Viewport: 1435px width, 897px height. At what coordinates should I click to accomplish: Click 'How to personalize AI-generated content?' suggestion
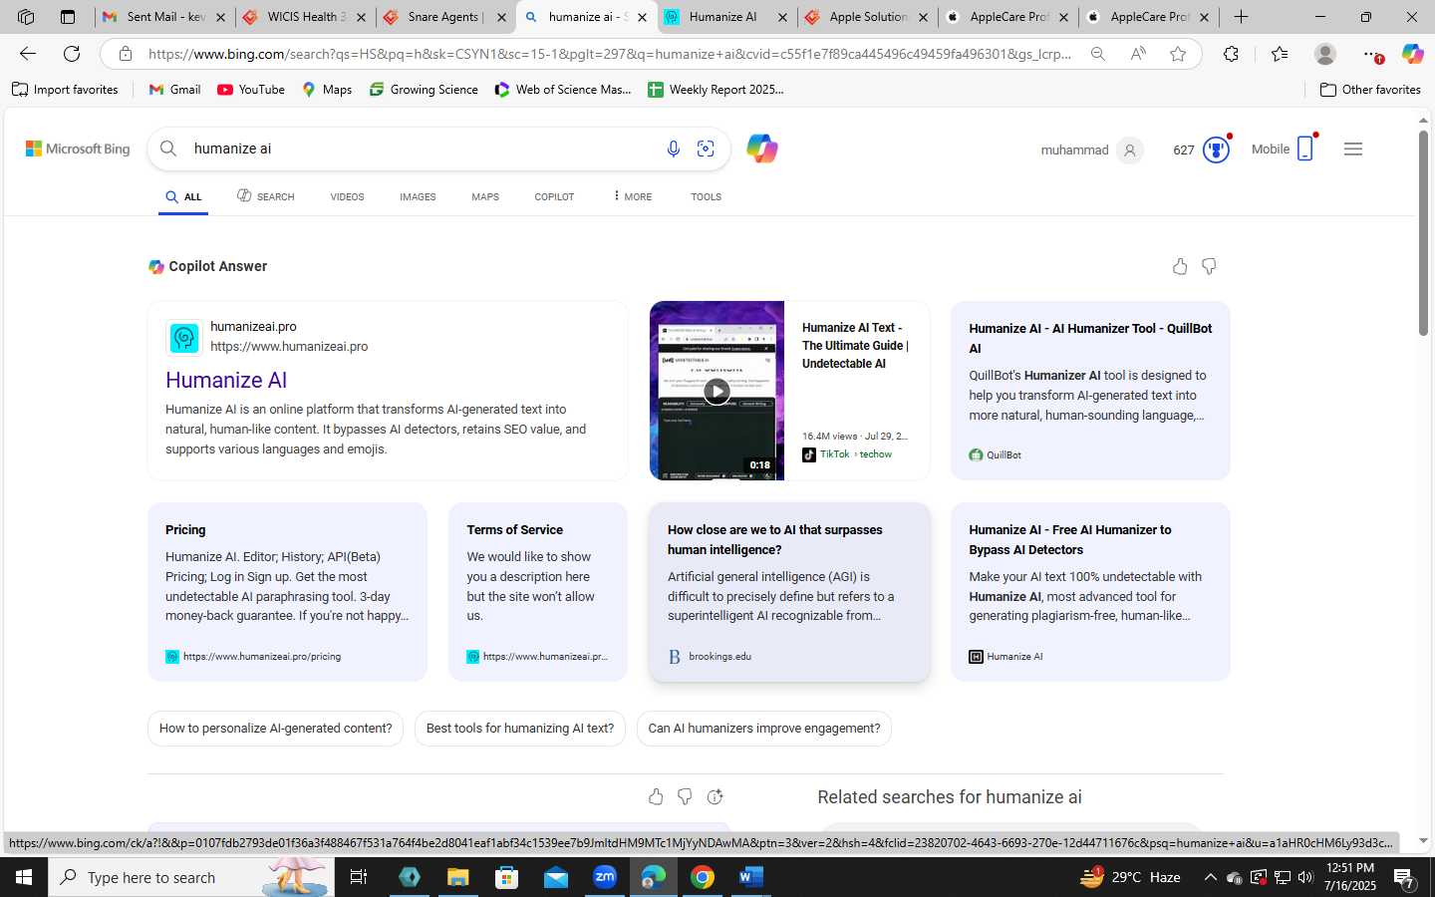tap(275, 729)
